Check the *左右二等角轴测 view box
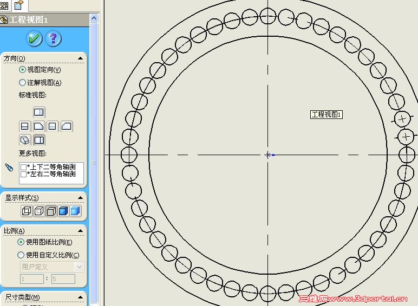 click(x=23, y=174)
